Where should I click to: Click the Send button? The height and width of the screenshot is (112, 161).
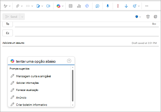click(11, 17)
